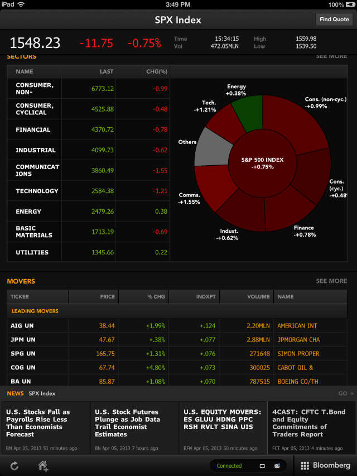Image resolution: width=357 pixels, height=476 pixels.
Task: Open SEE MORE for Sectors section
Action: (x=331, y=56)
